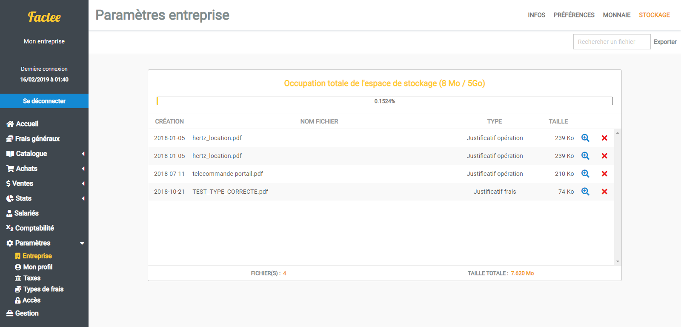Open Accueil from the sidebar home icon
The width and height of the screenshot is (681, 327).
[x=10, y=124]
